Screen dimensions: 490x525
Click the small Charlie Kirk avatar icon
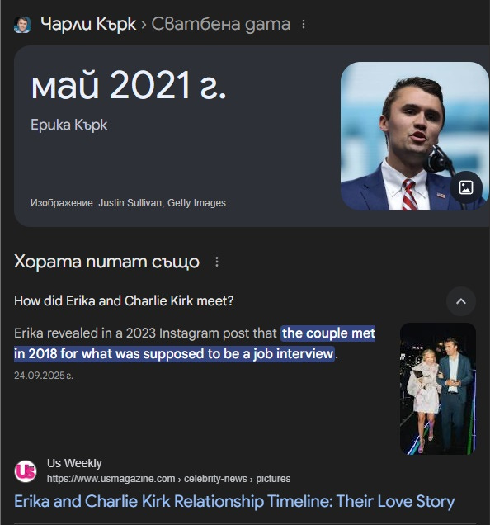(22, 25)
